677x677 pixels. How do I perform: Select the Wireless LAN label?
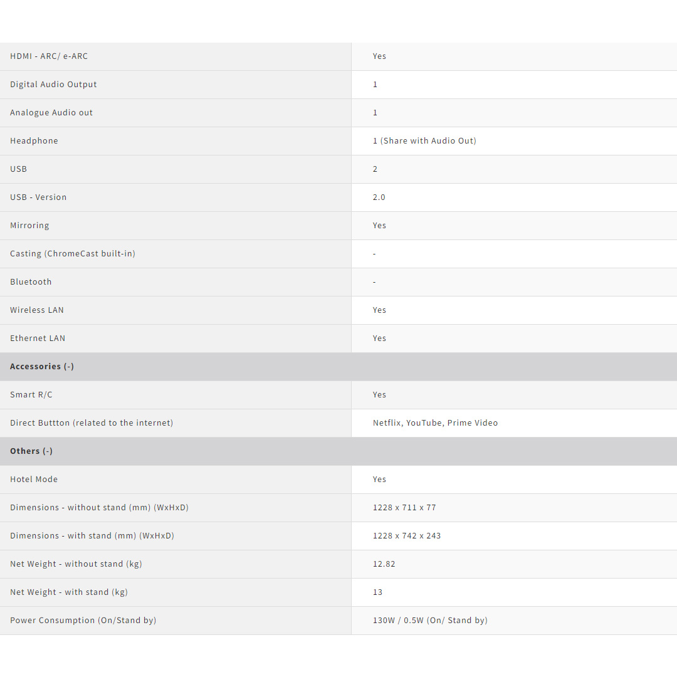point(37,310)
